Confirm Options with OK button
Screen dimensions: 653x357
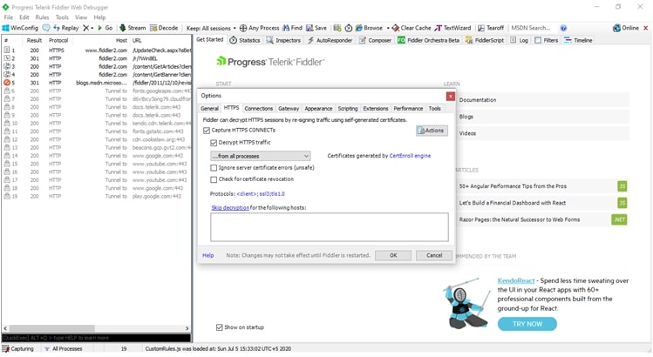(x=393, y=255)
